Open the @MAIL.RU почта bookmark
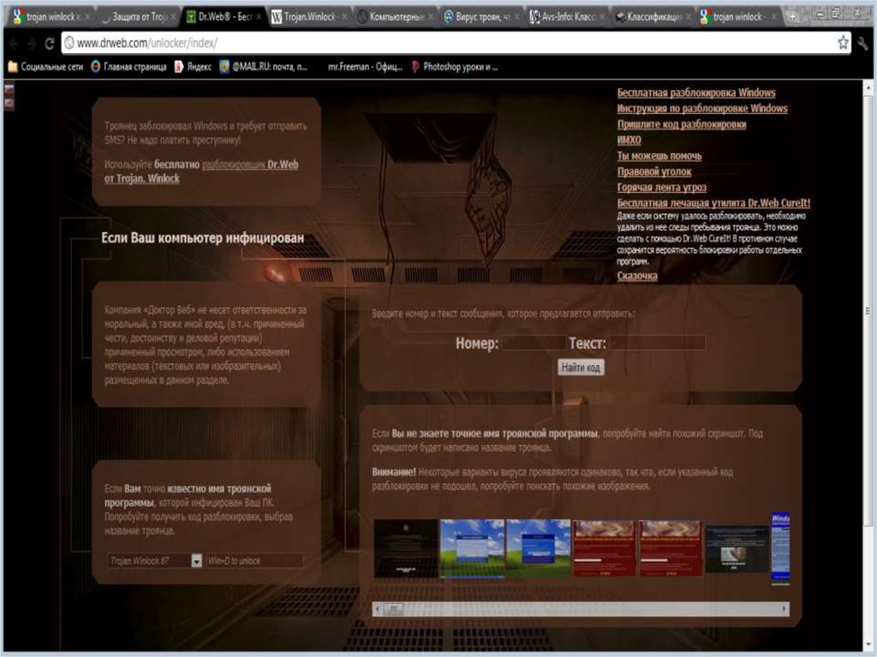Screen dimensions: 877x657 click(264, 67)
